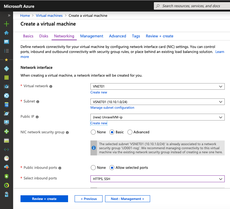This screenshot has height=209, width=230.
Task: Click the green plus Create a resource icon
Action: tap(7, 24)
